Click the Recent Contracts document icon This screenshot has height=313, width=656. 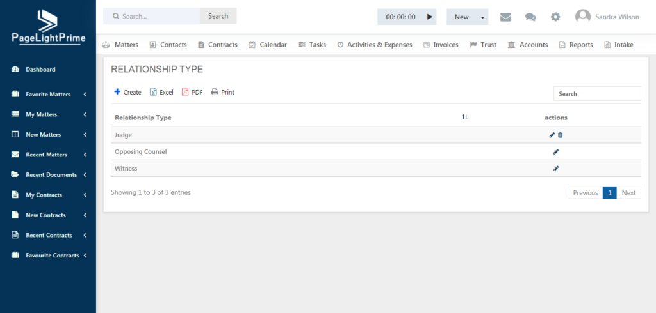[x=15, y=235]
